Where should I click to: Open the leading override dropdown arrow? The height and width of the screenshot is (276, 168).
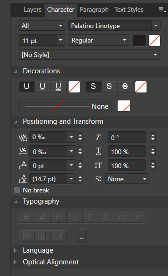(x=71, y=179)
